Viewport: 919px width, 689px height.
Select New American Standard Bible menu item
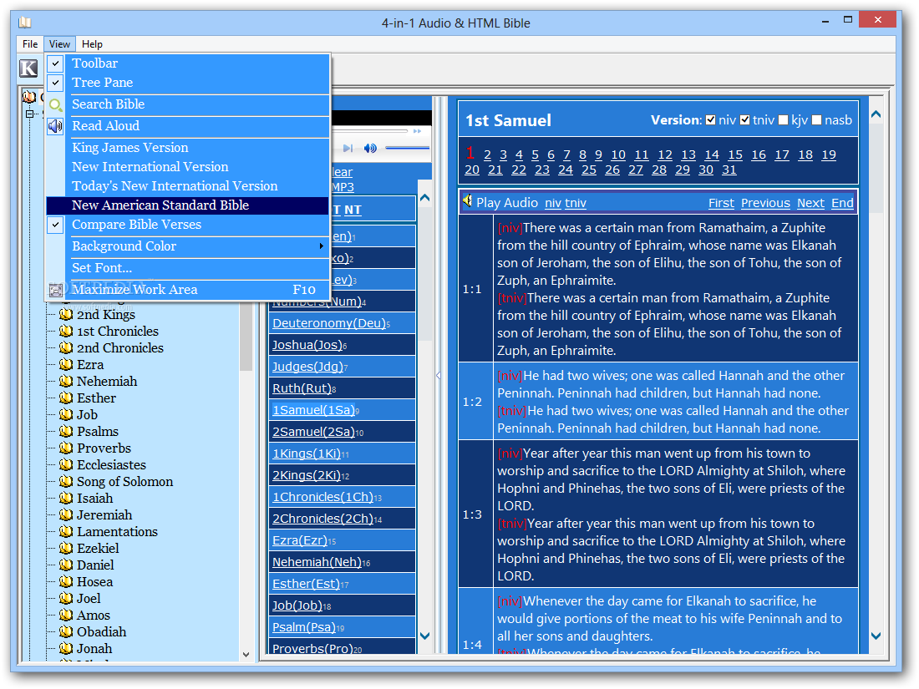click(187, 205)
